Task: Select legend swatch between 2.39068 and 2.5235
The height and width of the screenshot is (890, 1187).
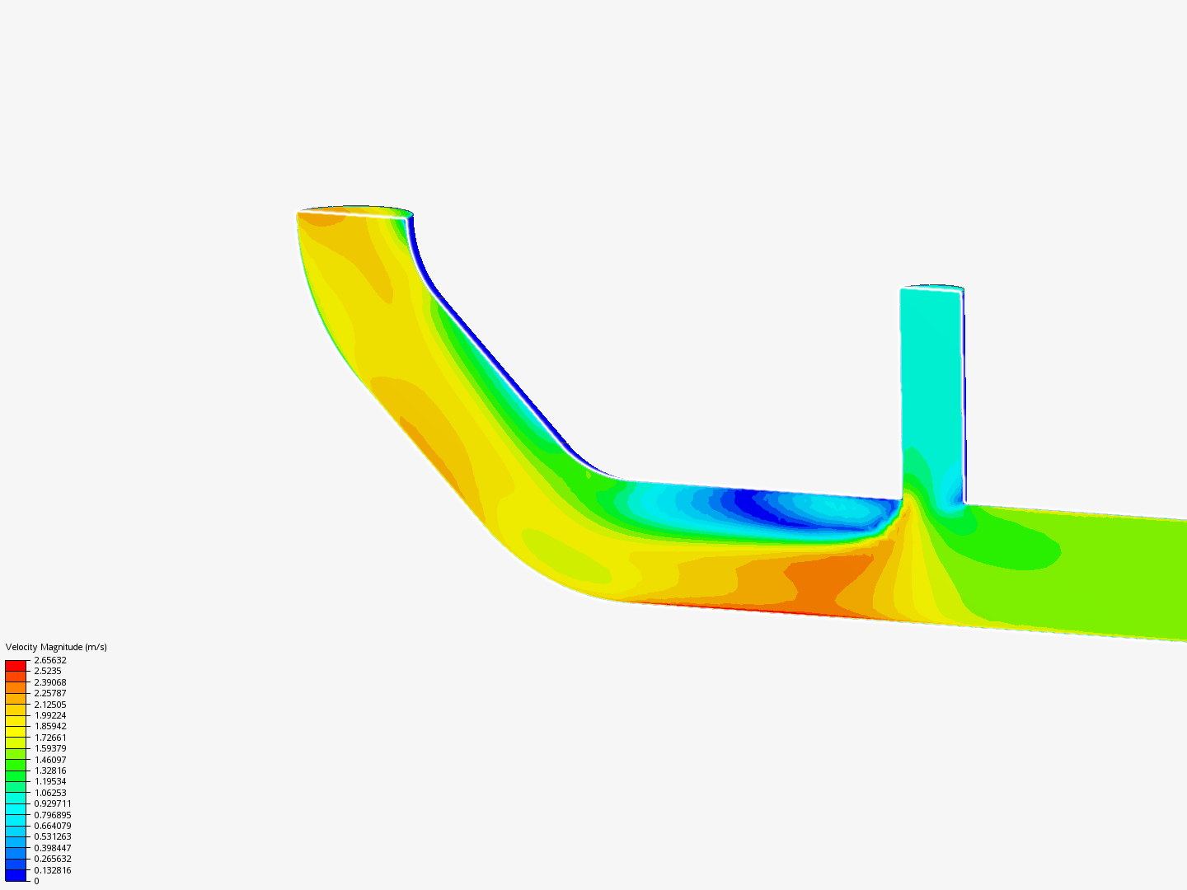Action: pos(16,677)
